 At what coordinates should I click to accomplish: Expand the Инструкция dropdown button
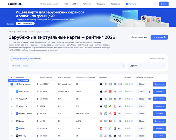click(x=159, y=37)
